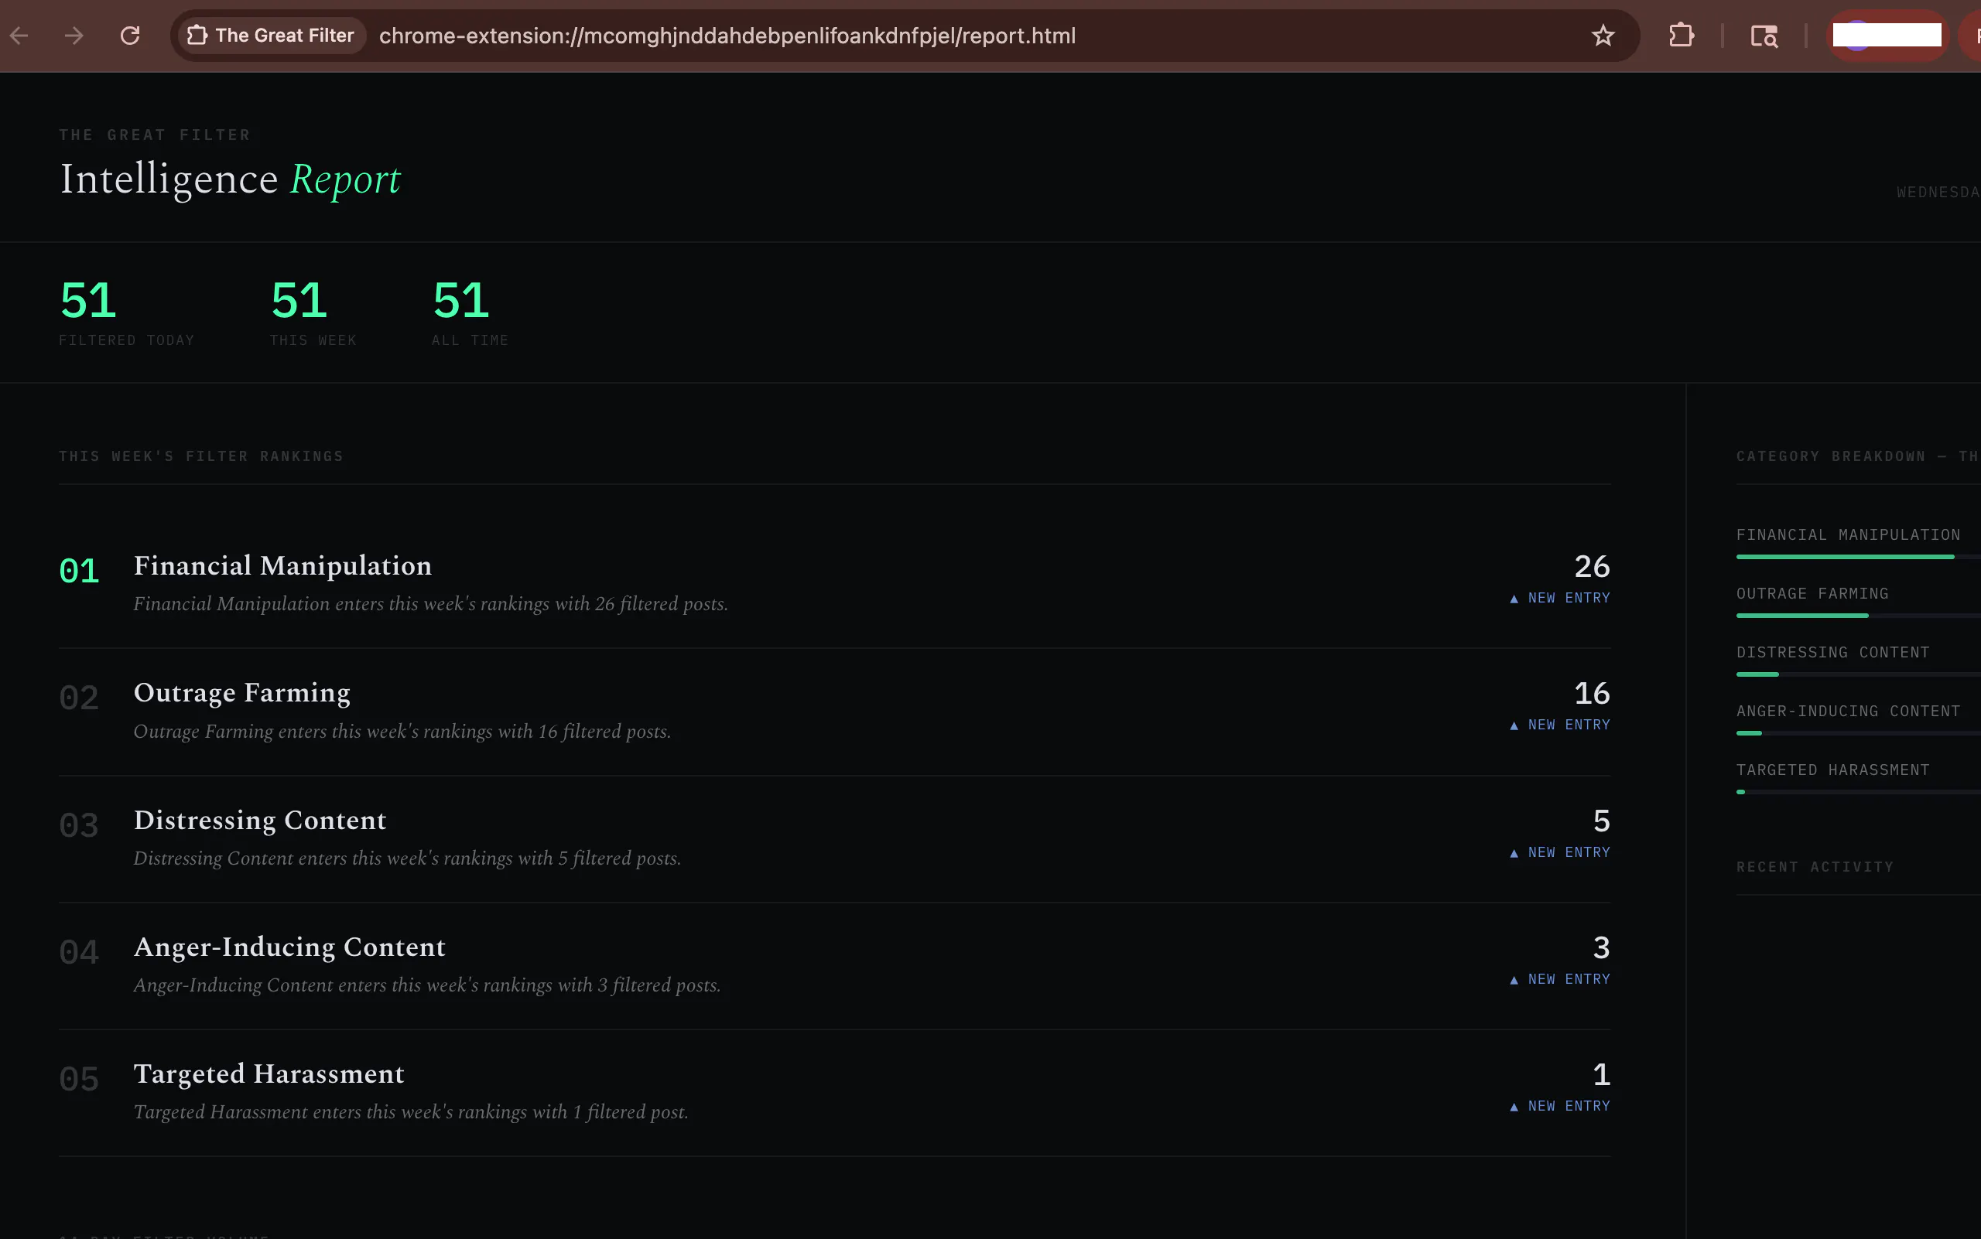Image resolution: width=1981 pixels, height=1239 pixels.
Task: Reload the report page
Action: [x=129, y=36]
